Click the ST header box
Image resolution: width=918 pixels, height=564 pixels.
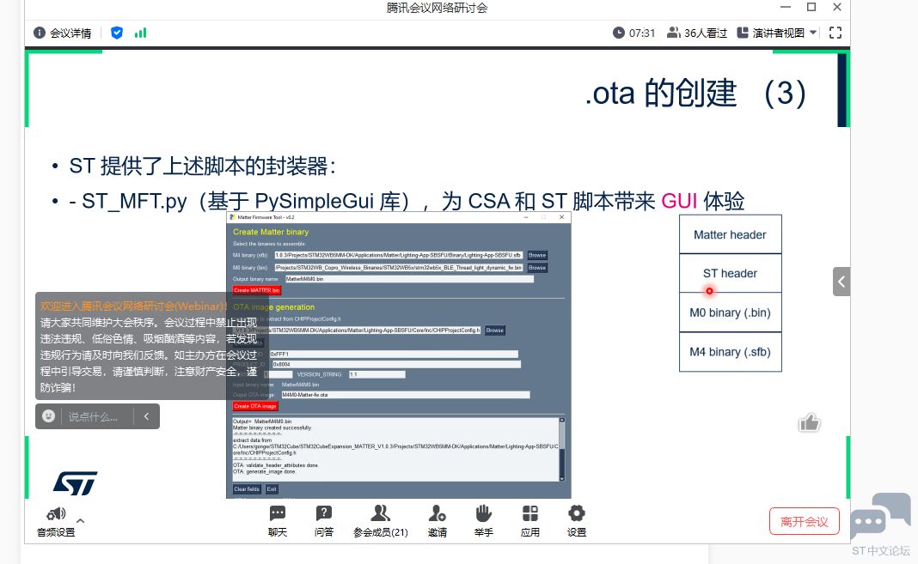point(730,274)
